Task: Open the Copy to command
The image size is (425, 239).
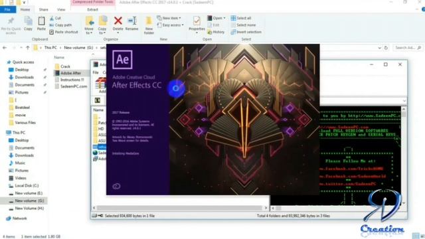Action: [x=102, y=25]
